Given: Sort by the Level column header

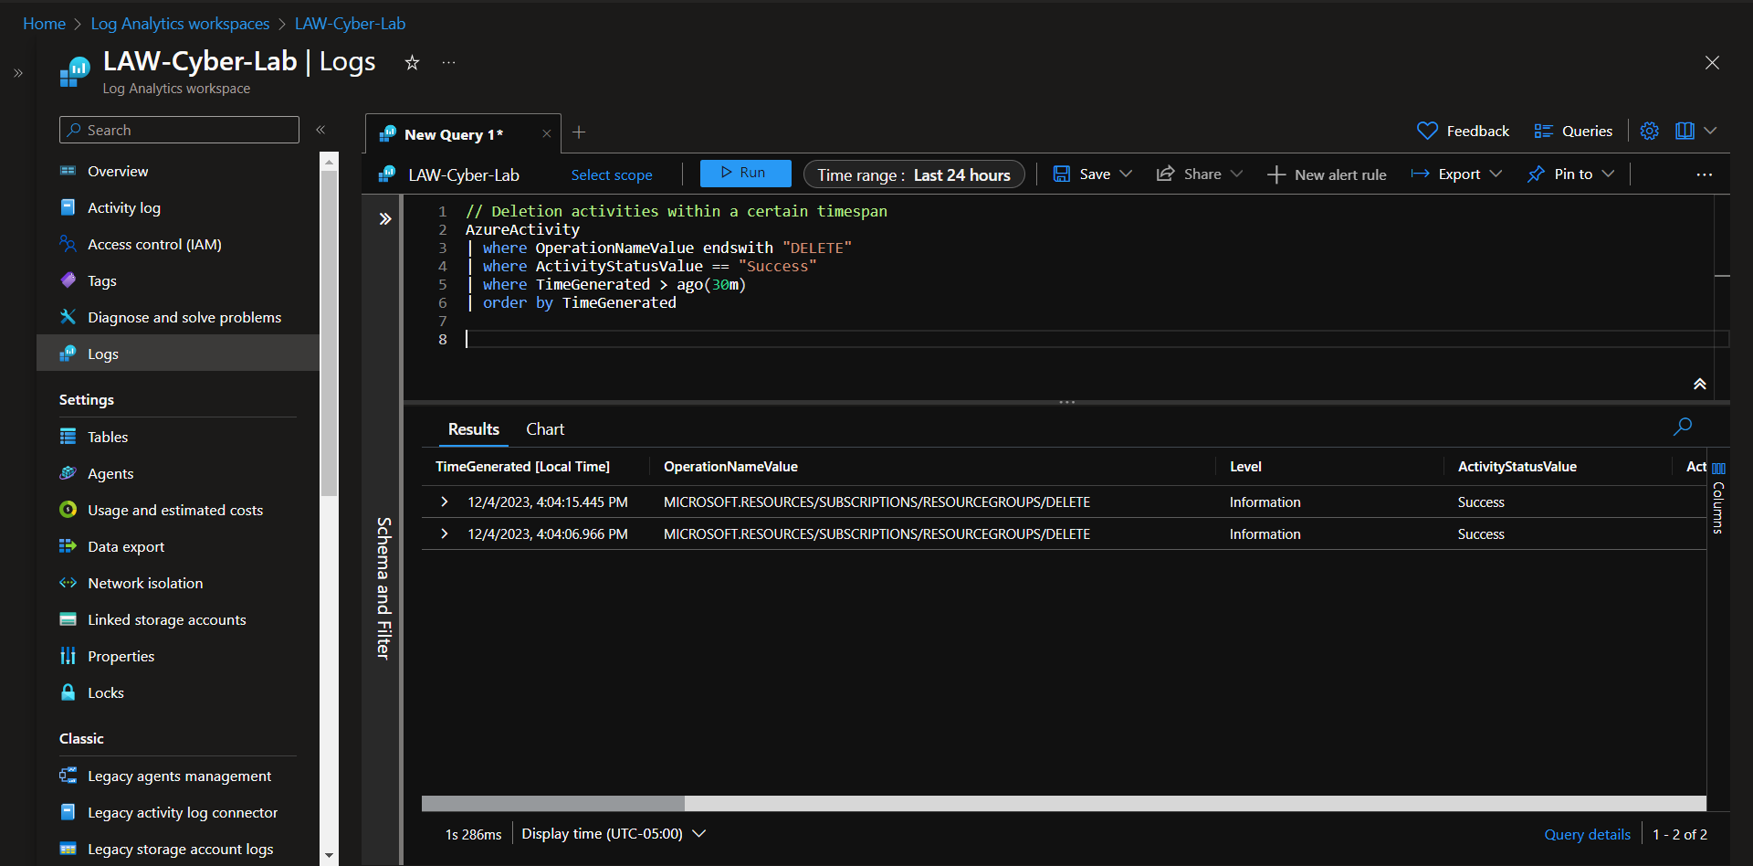Looking at the screenshot, I should coord(1245,467).
